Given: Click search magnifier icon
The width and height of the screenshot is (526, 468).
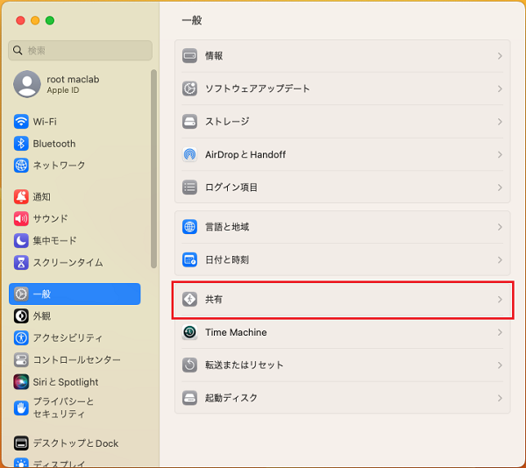Looking at the screenshot, I should point(18,50).
